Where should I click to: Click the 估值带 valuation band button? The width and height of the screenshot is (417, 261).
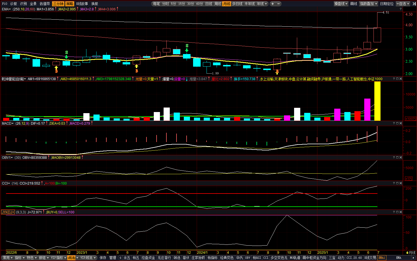click(x=45, y=4)
